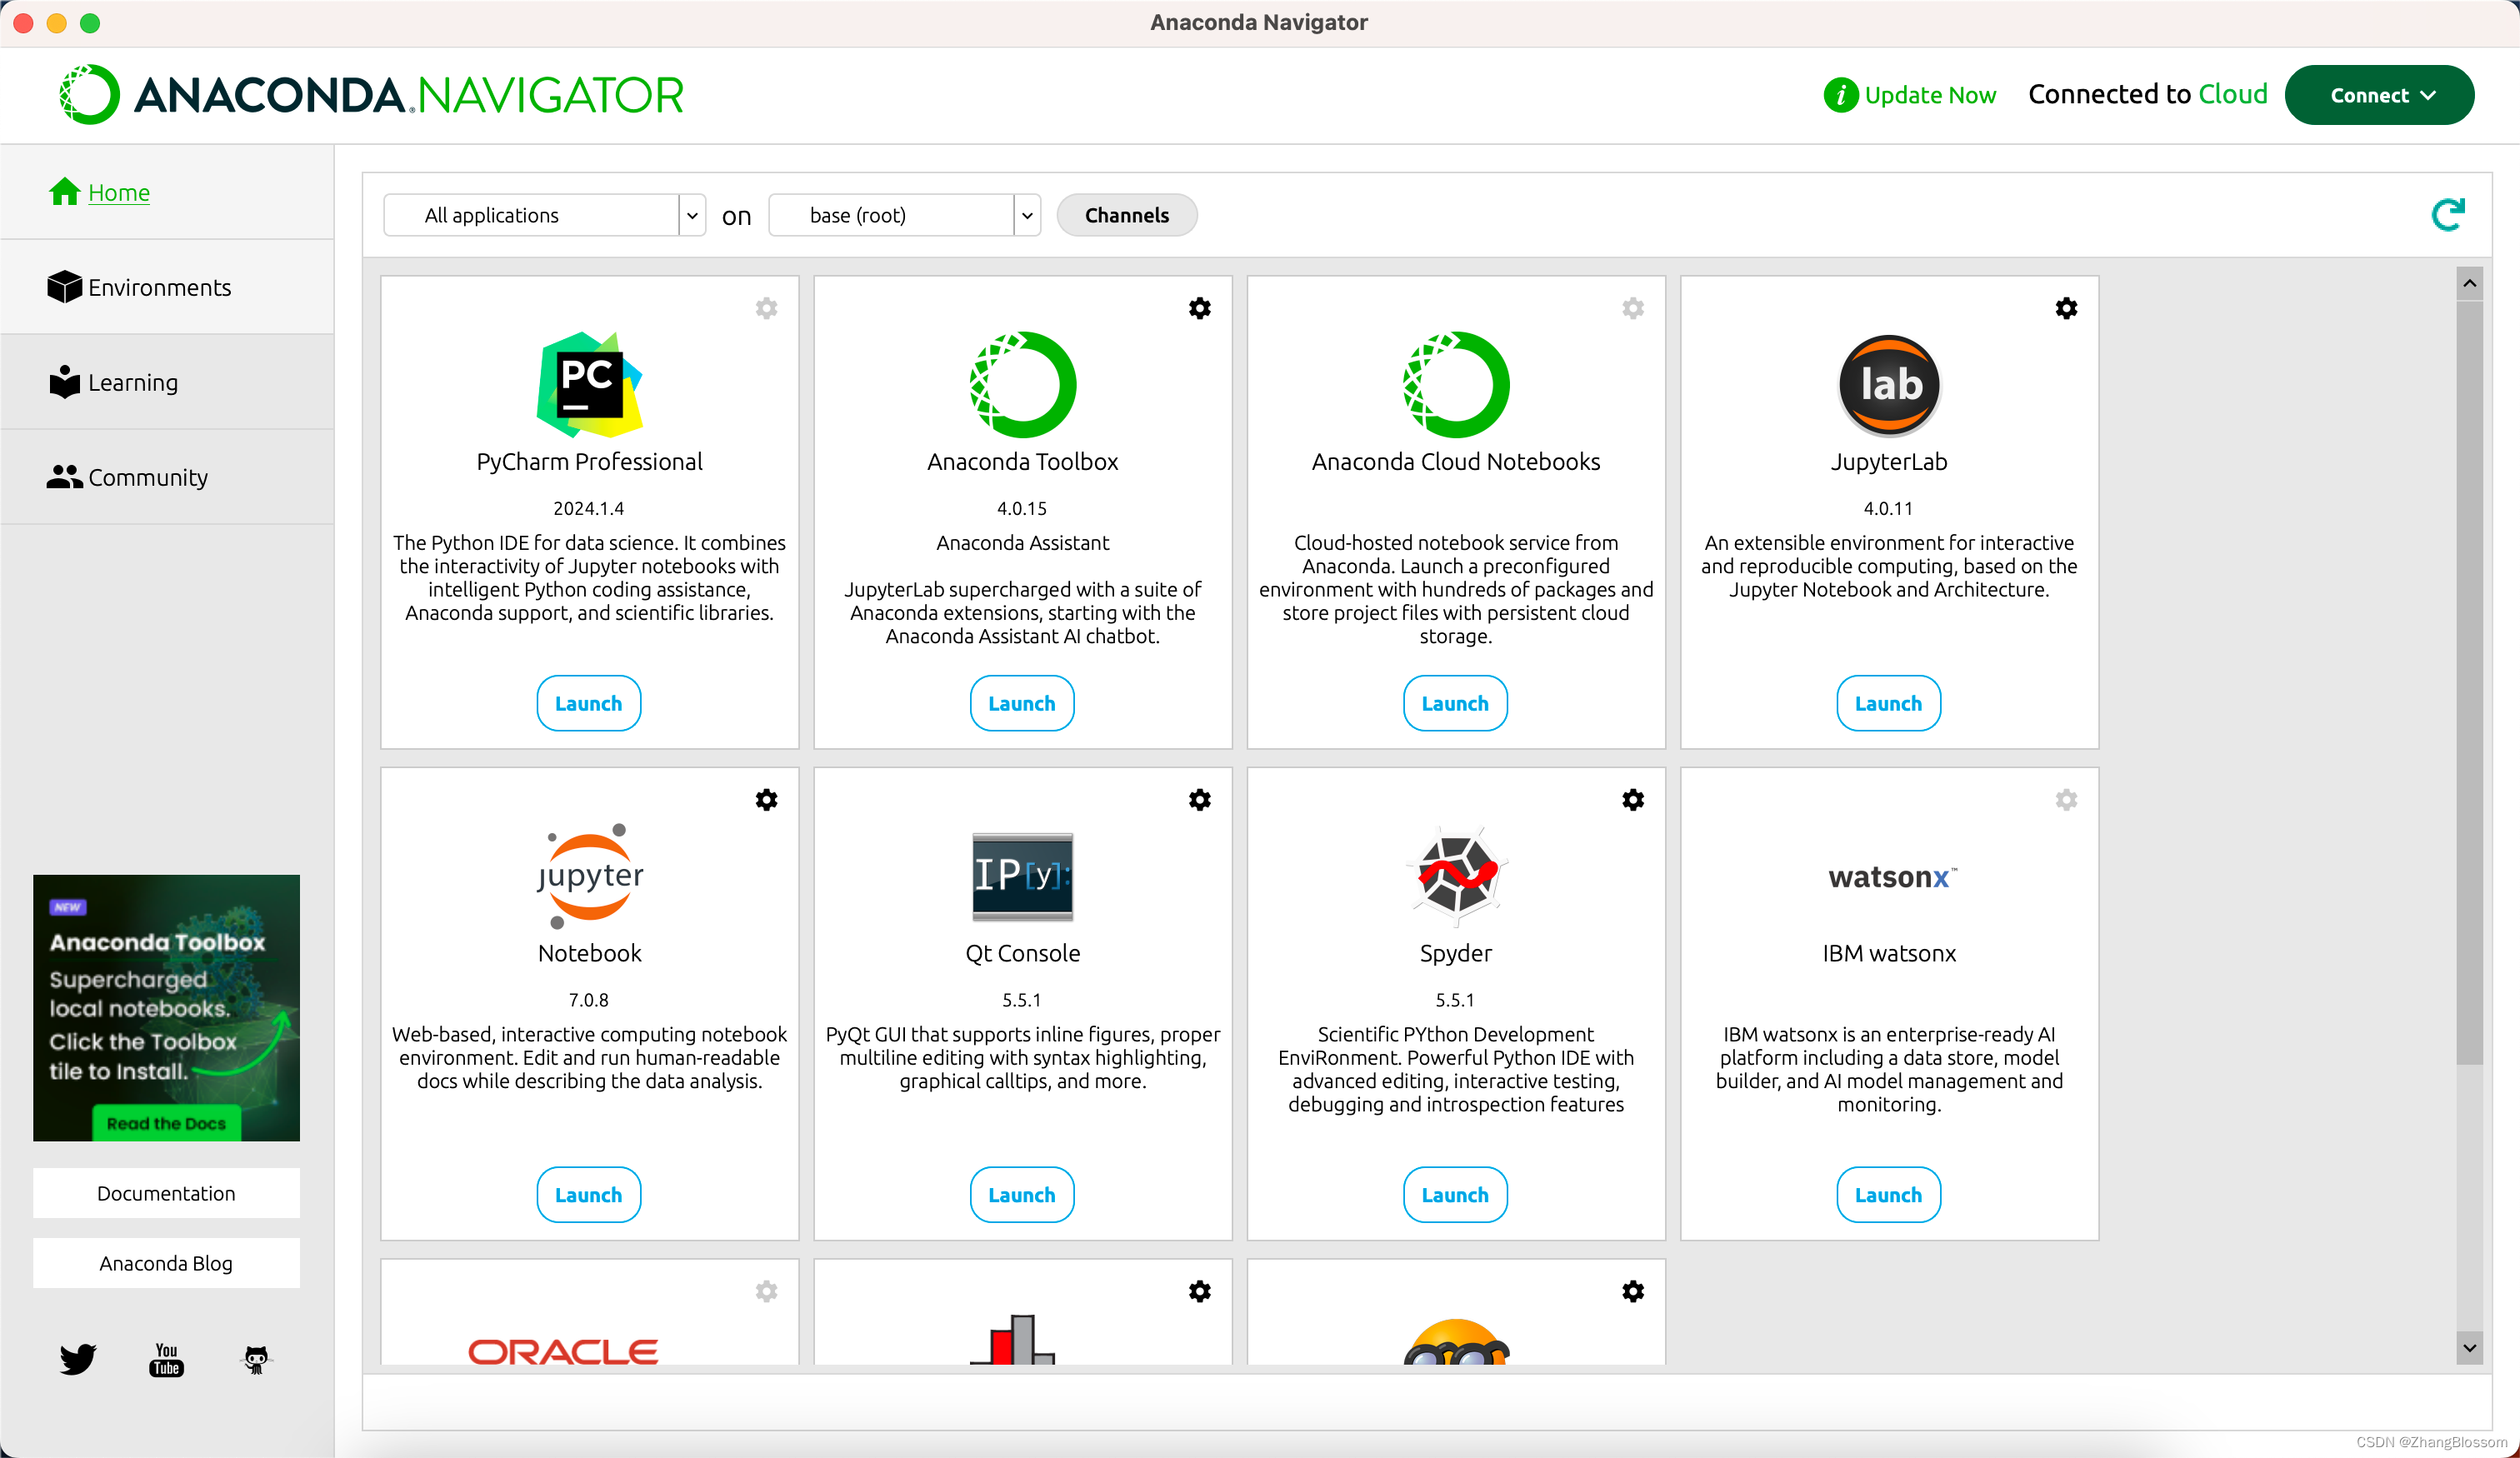This screenshot has width=2520, height=1458.
Task: Enable settings gear for Notebook
Action: pos(765,800)
